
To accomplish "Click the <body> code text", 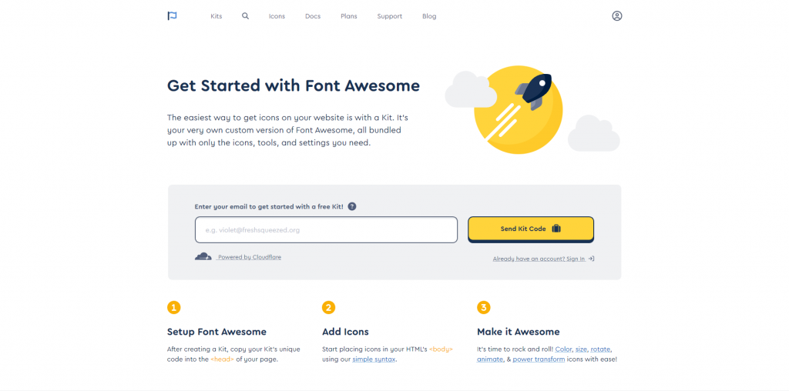I will [441, 349].
